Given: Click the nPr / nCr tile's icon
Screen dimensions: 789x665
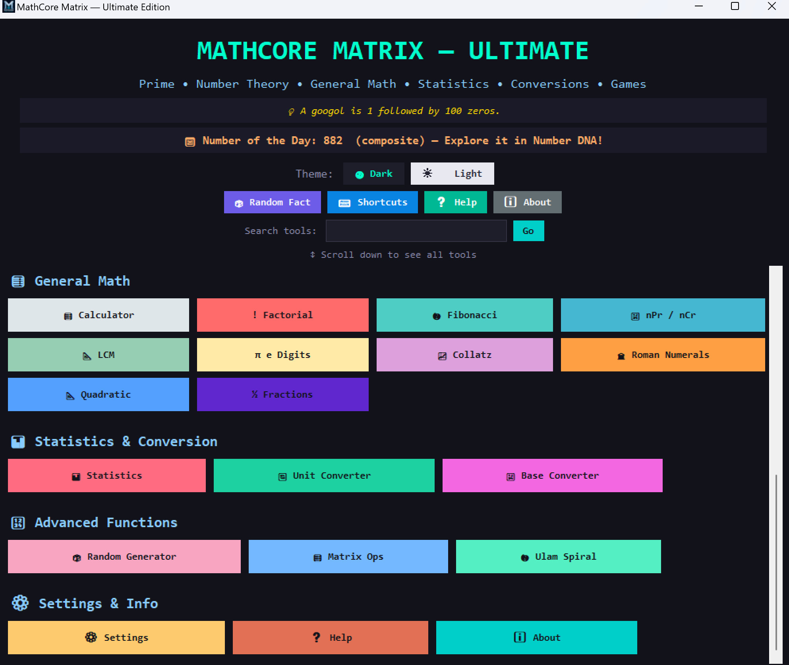Looking at the screenshot, I should point(635,316).
